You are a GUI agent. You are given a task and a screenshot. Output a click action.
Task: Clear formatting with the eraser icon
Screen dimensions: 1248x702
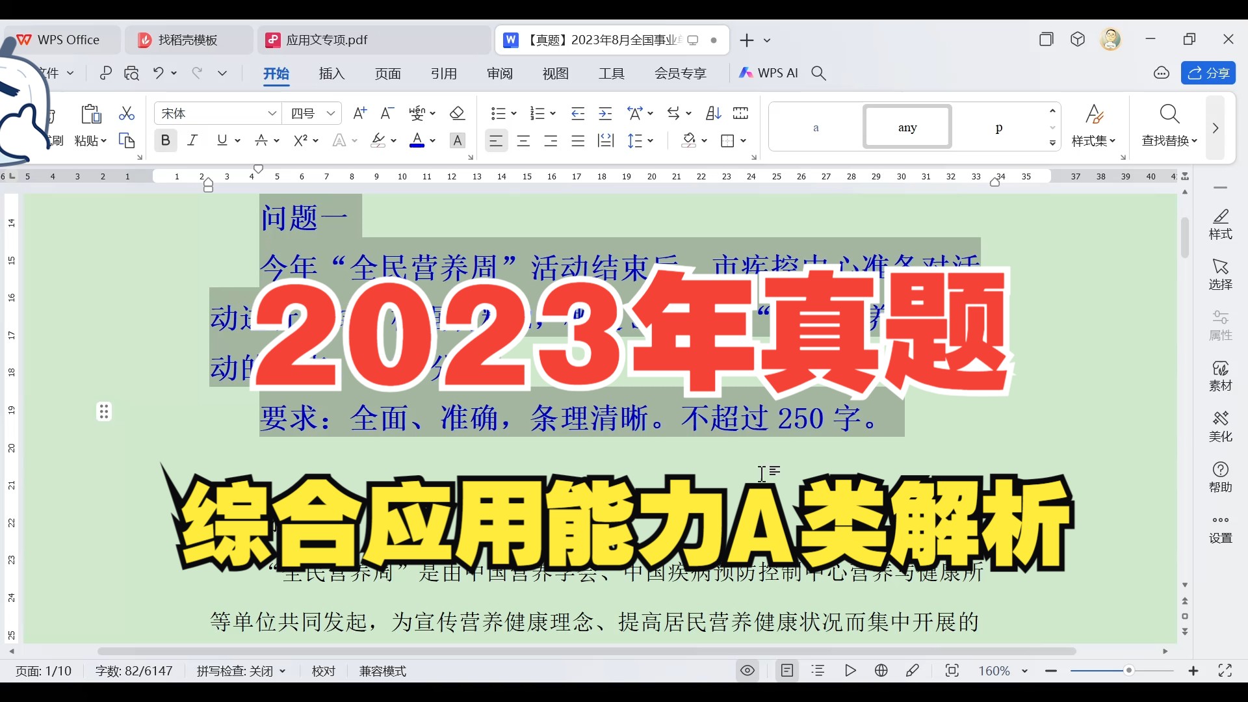(x=458, y=113)
